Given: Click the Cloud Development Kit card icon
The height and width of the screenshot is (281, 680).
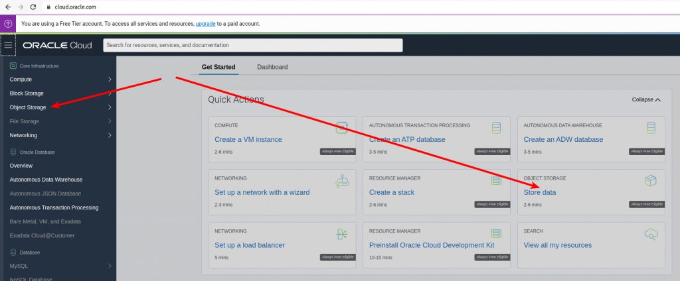Looking at the screenshot, I should click(x=496, y=234).
